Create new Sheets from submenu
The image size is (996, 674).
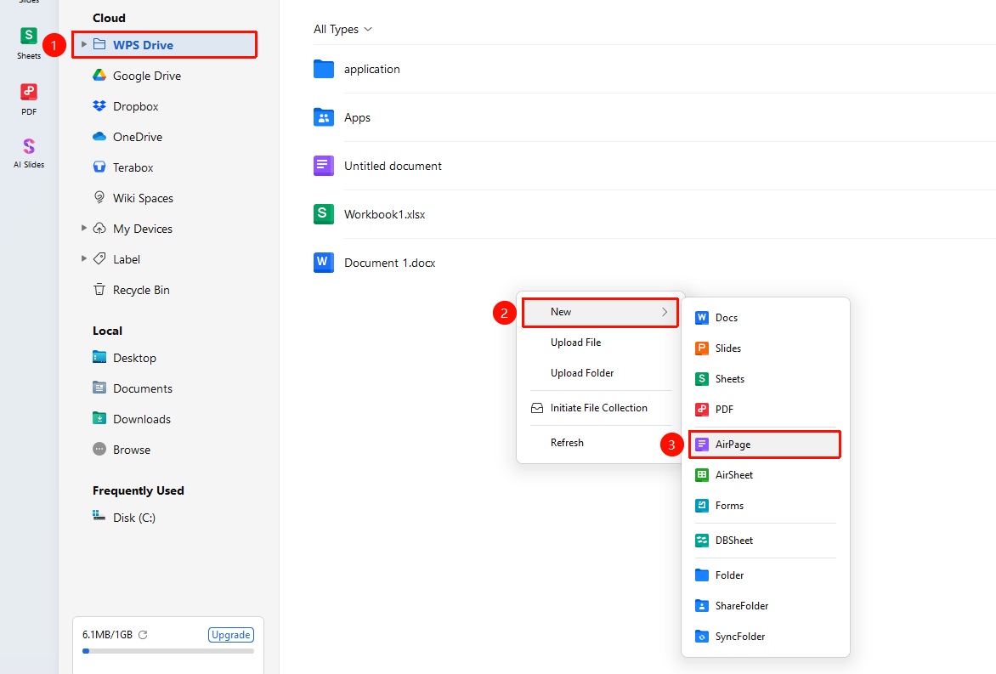pos(765,378)
